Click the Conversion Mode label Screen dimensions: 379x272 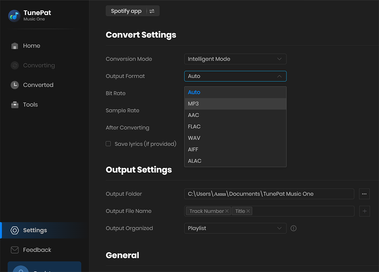[129, 59]
